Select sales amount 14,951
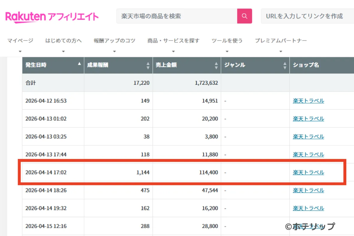 click(x=210, y=101)
